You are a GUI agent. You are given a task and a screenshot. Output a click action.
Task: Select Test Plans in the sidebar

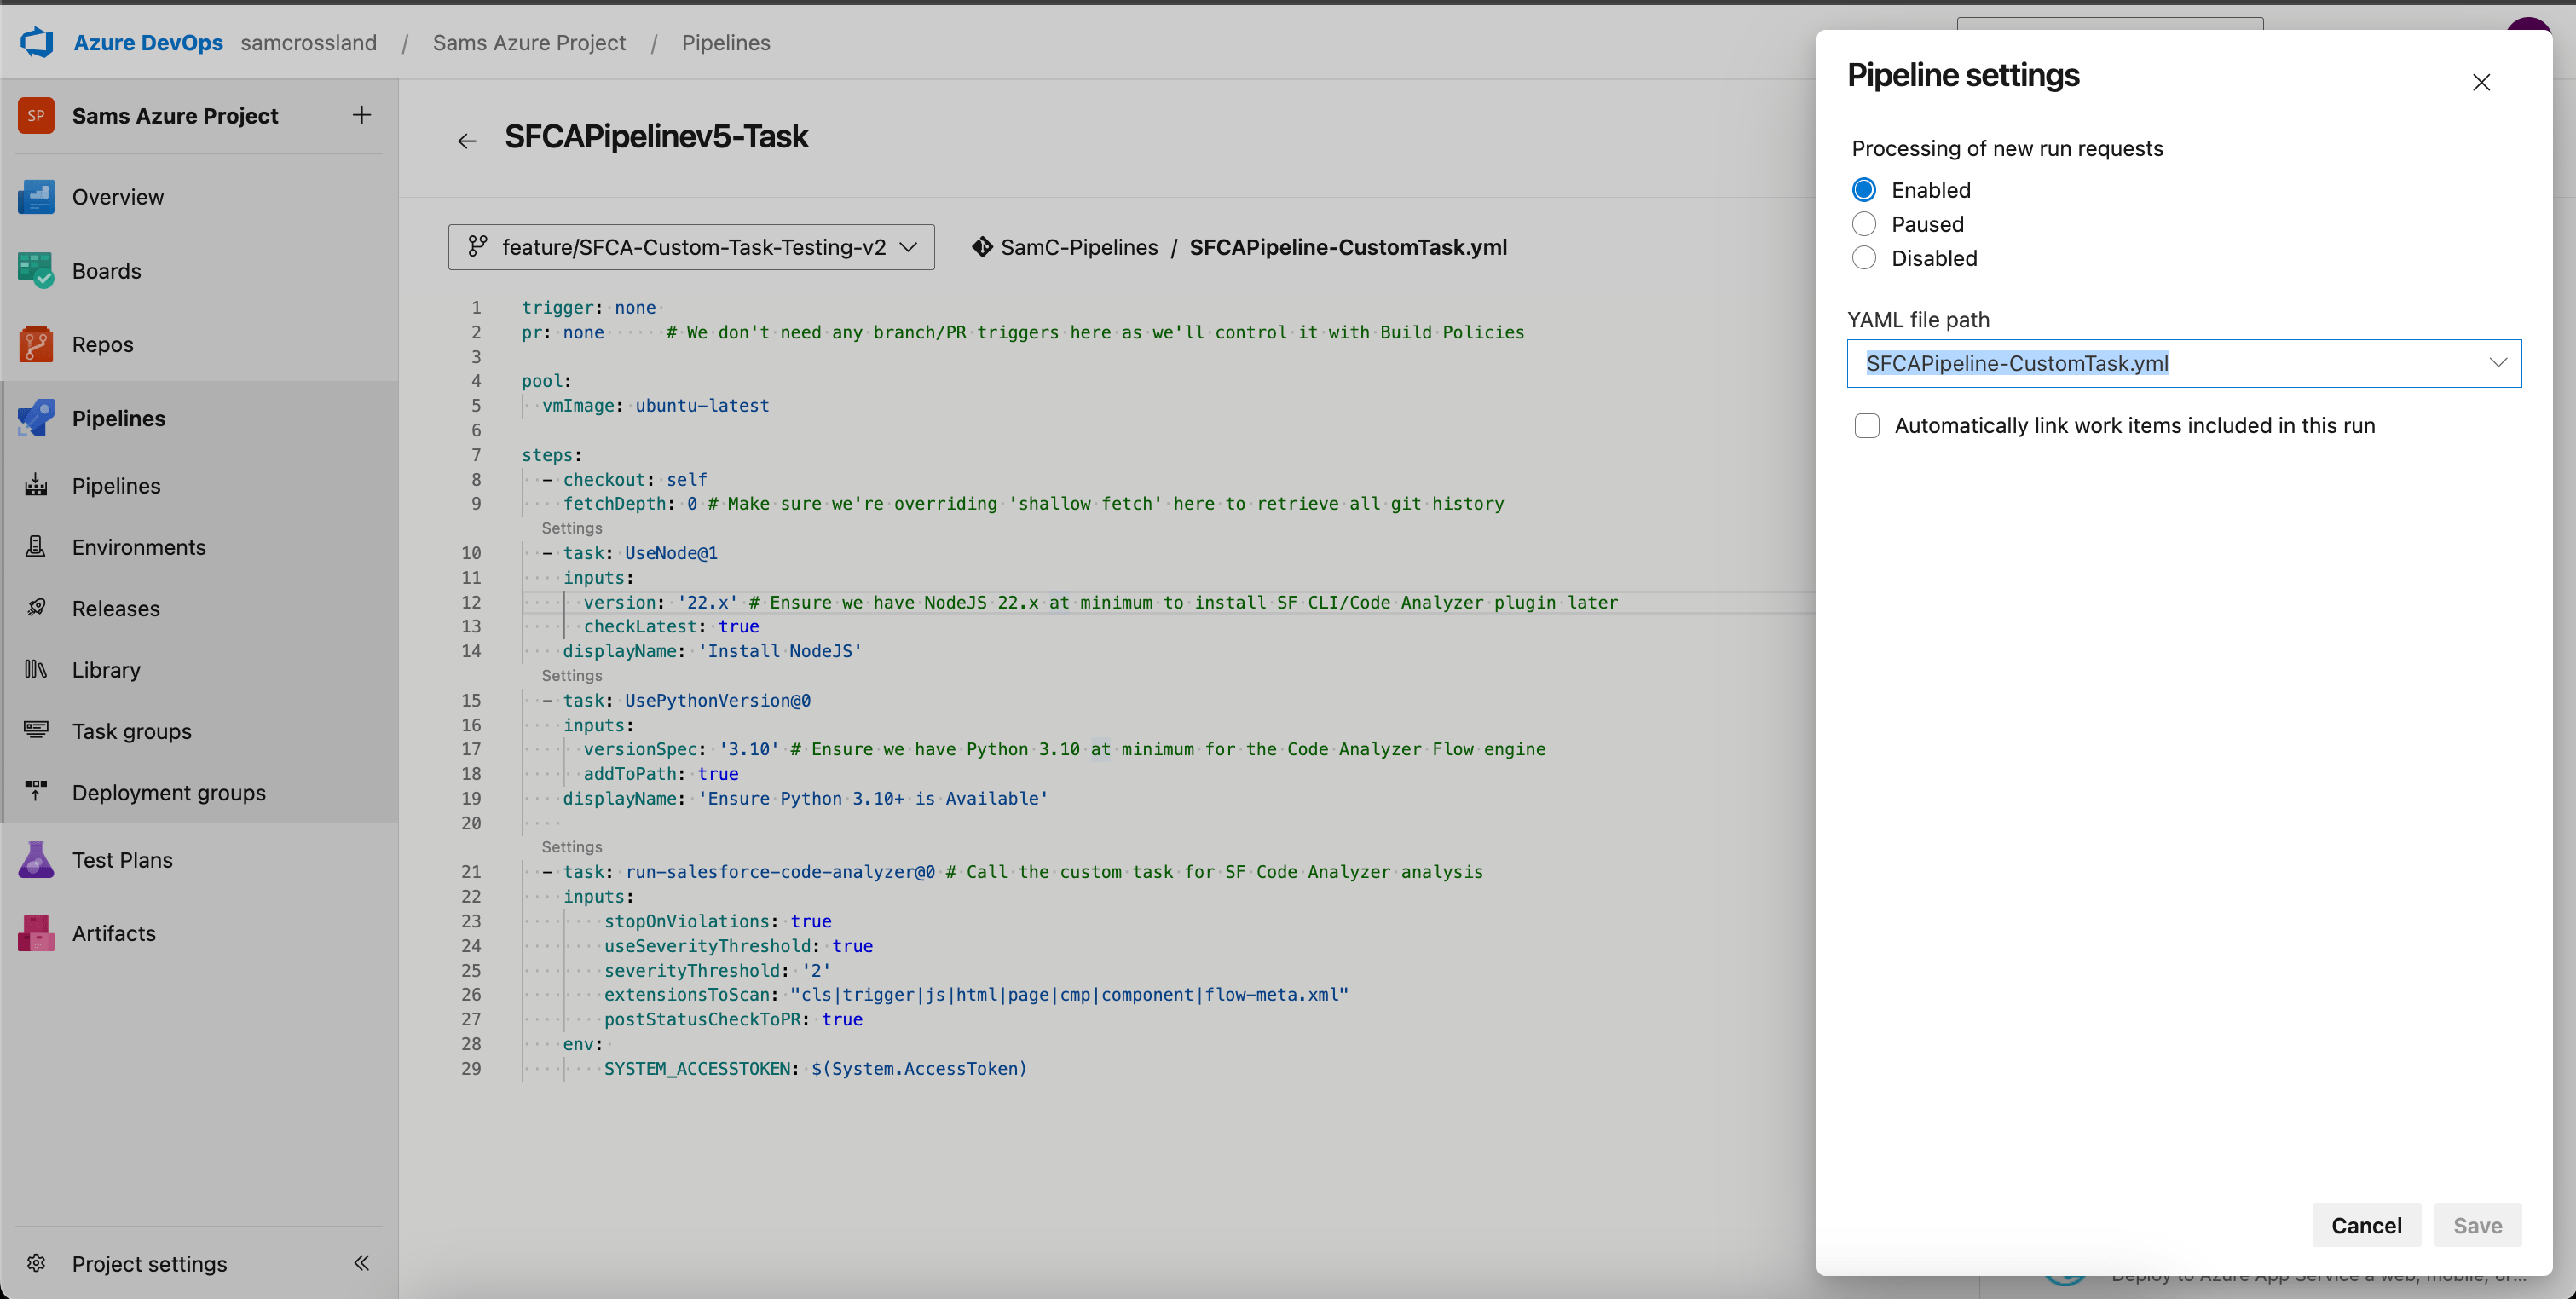(122, 860)
